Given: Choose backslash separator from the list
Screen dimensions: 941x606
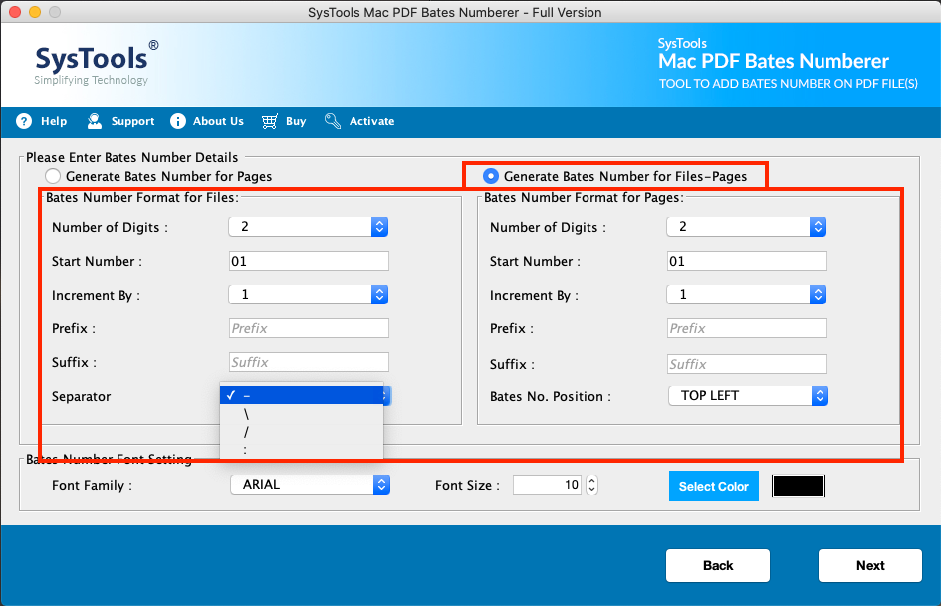Looking at the screenshot, I should click(302, 414).
